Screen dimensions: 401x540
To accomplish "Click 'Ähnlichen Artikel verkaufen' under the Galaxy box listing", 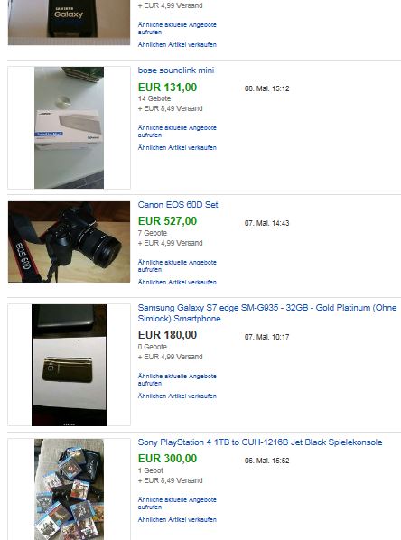I will coord(177,45).
